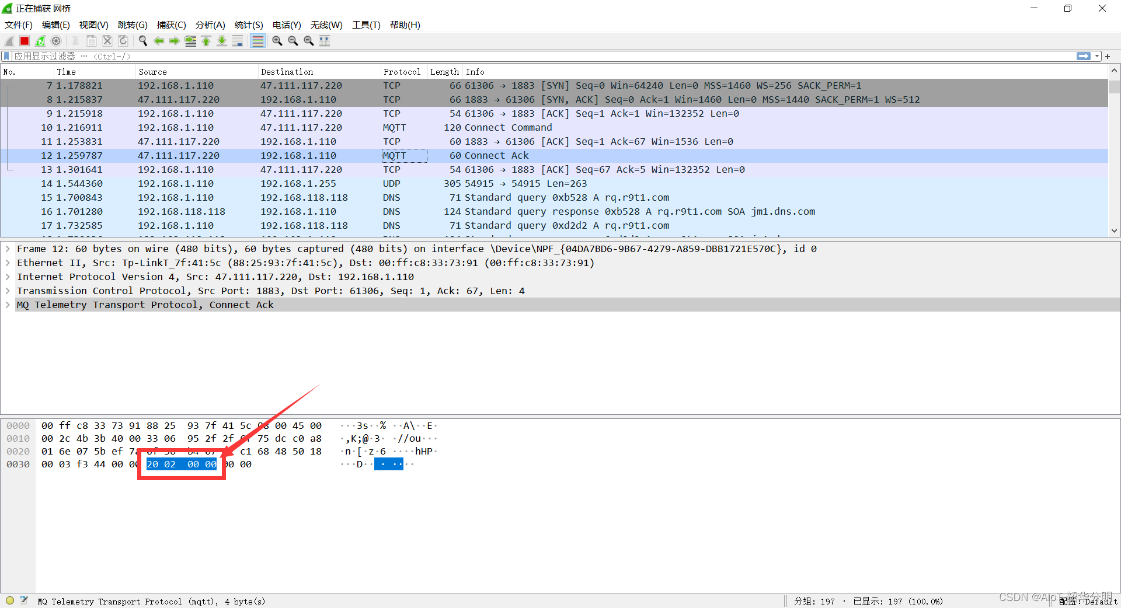This screenshot has width=1121, height=608.
Task: Toggle packet list colorization
Action: pyautogui.click(x=257, y=41)
